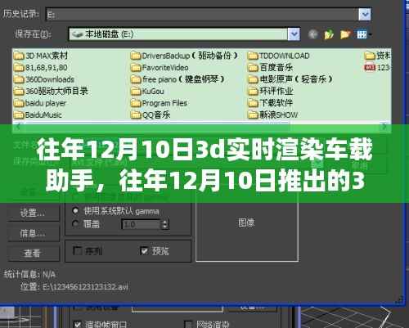Select the 环评作业 folder
The width and height of the screenshot is (409, 328).
pyautogui.click(x=270, y=91)
